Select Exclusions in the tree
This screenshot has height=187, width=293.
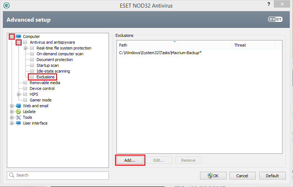click(46, 77)
